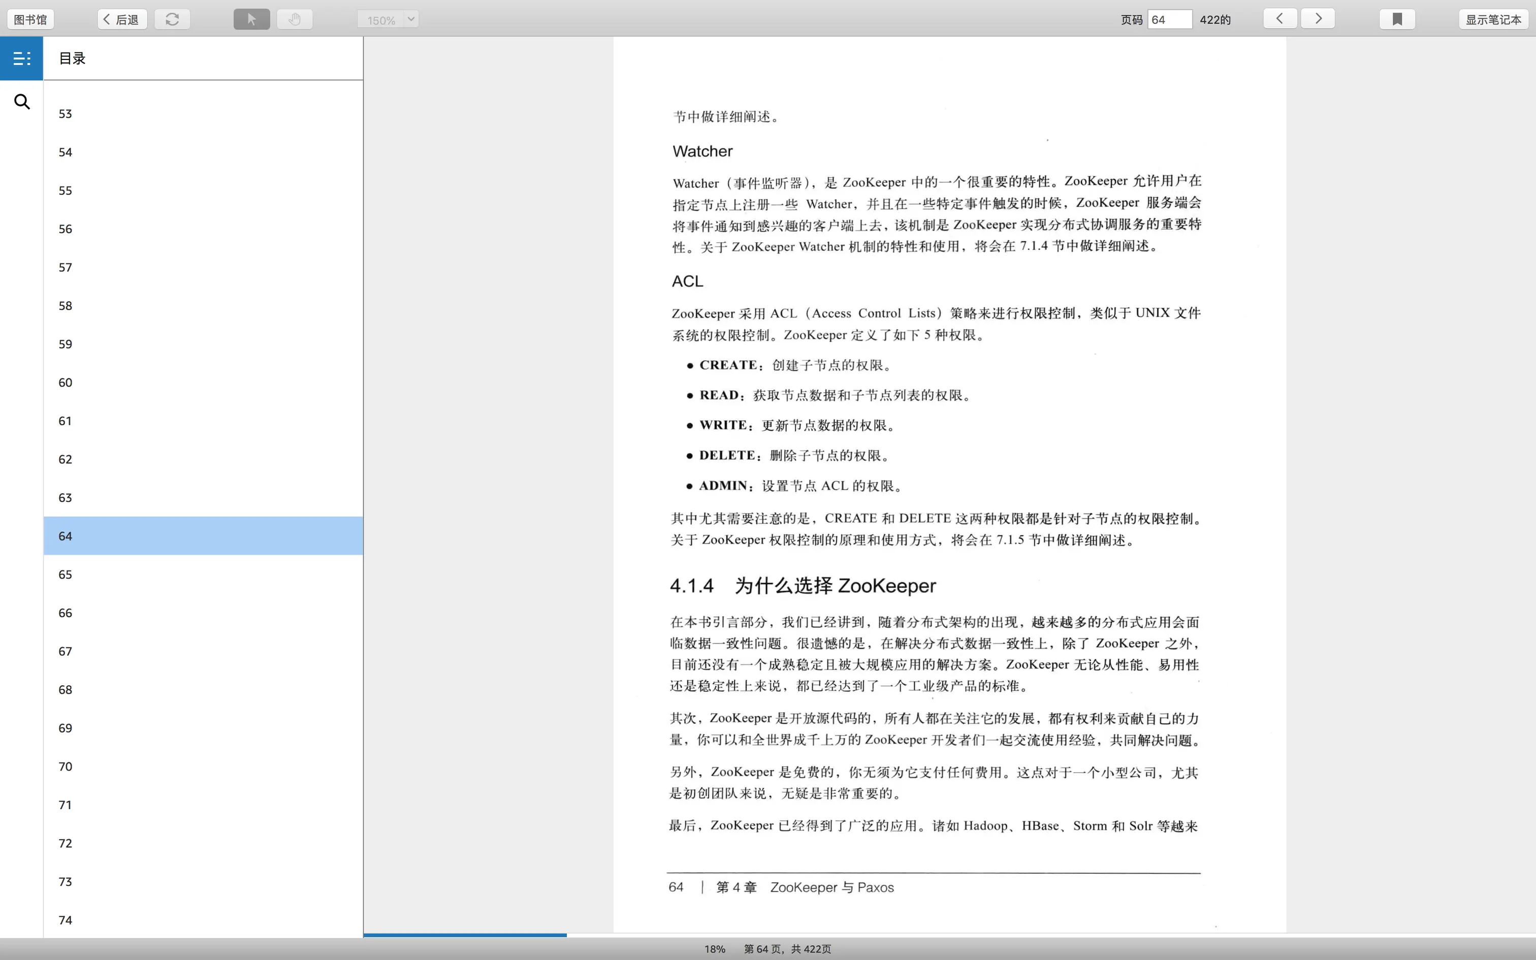Viewport: 1536px width, 960px height.
Task: Open the 150% zoom level dropdown
Action: click(x=381, y=20)
